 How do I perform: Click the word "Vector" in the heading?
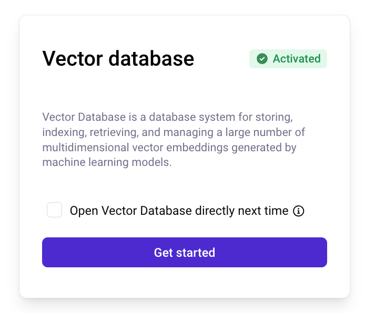point(73,59)
